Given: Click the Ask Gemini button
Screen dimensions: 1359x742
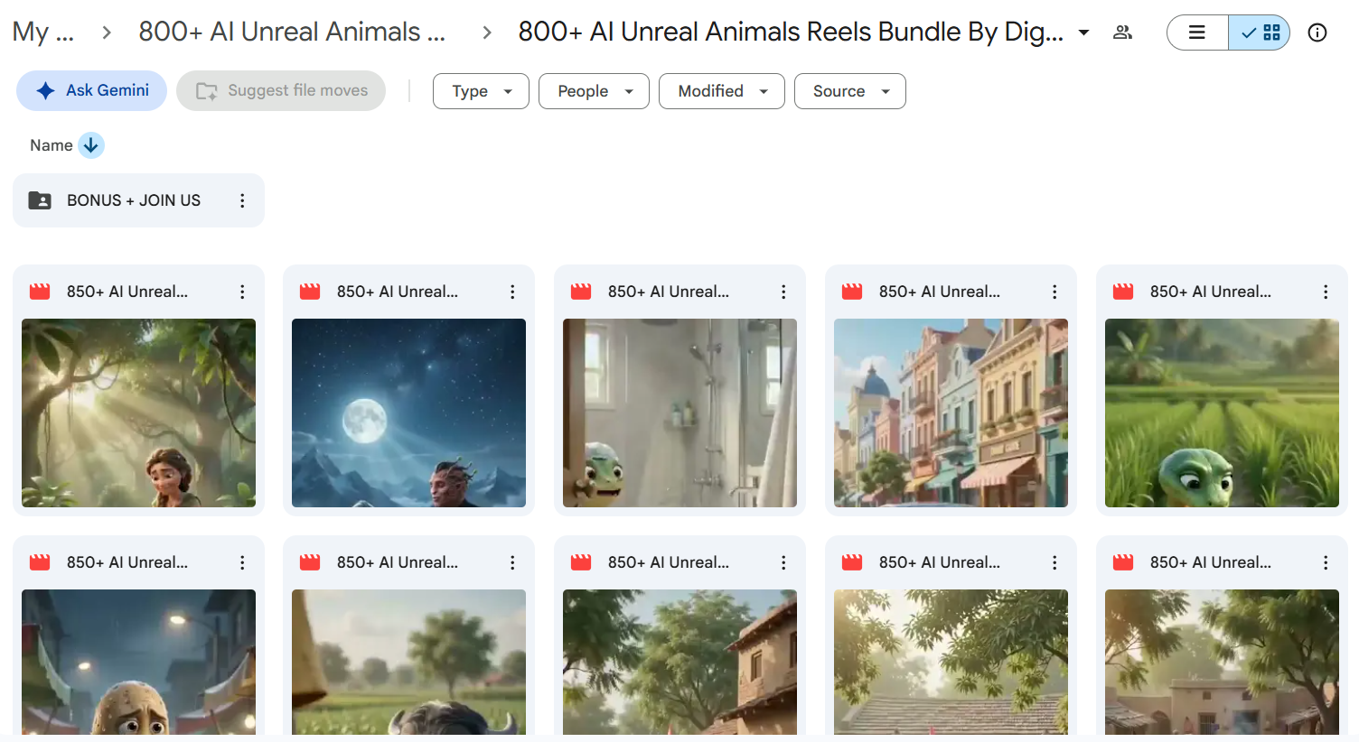Looking at the screenshot, I should tap(91, 90).
